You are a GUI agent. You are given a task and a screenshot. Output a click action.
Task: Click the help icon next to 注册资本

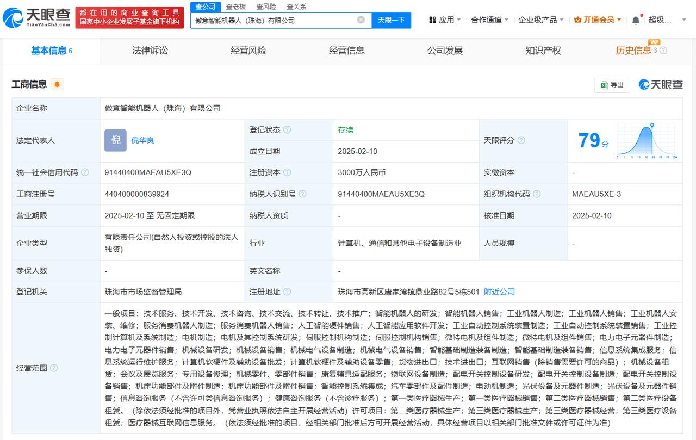pyautogui.click(x=287, y=172)
